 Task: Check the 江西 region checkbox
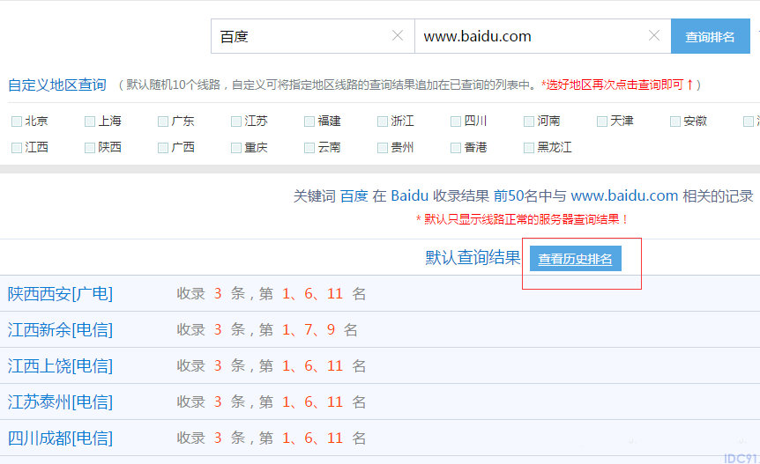pyautogui.click(x=17, y=148)
